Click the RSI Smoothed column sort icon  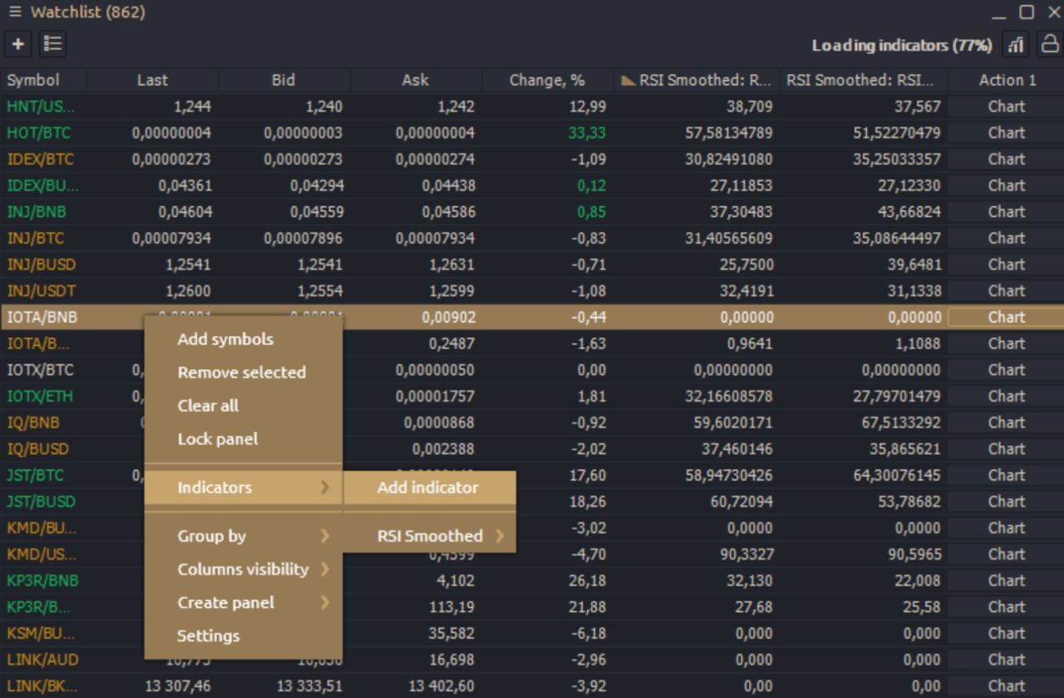click(628, 81)
